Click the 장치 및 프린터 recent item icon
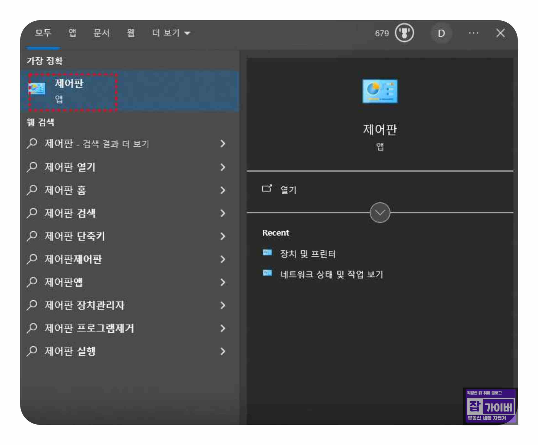538x445 pixels. click(267, 253)
